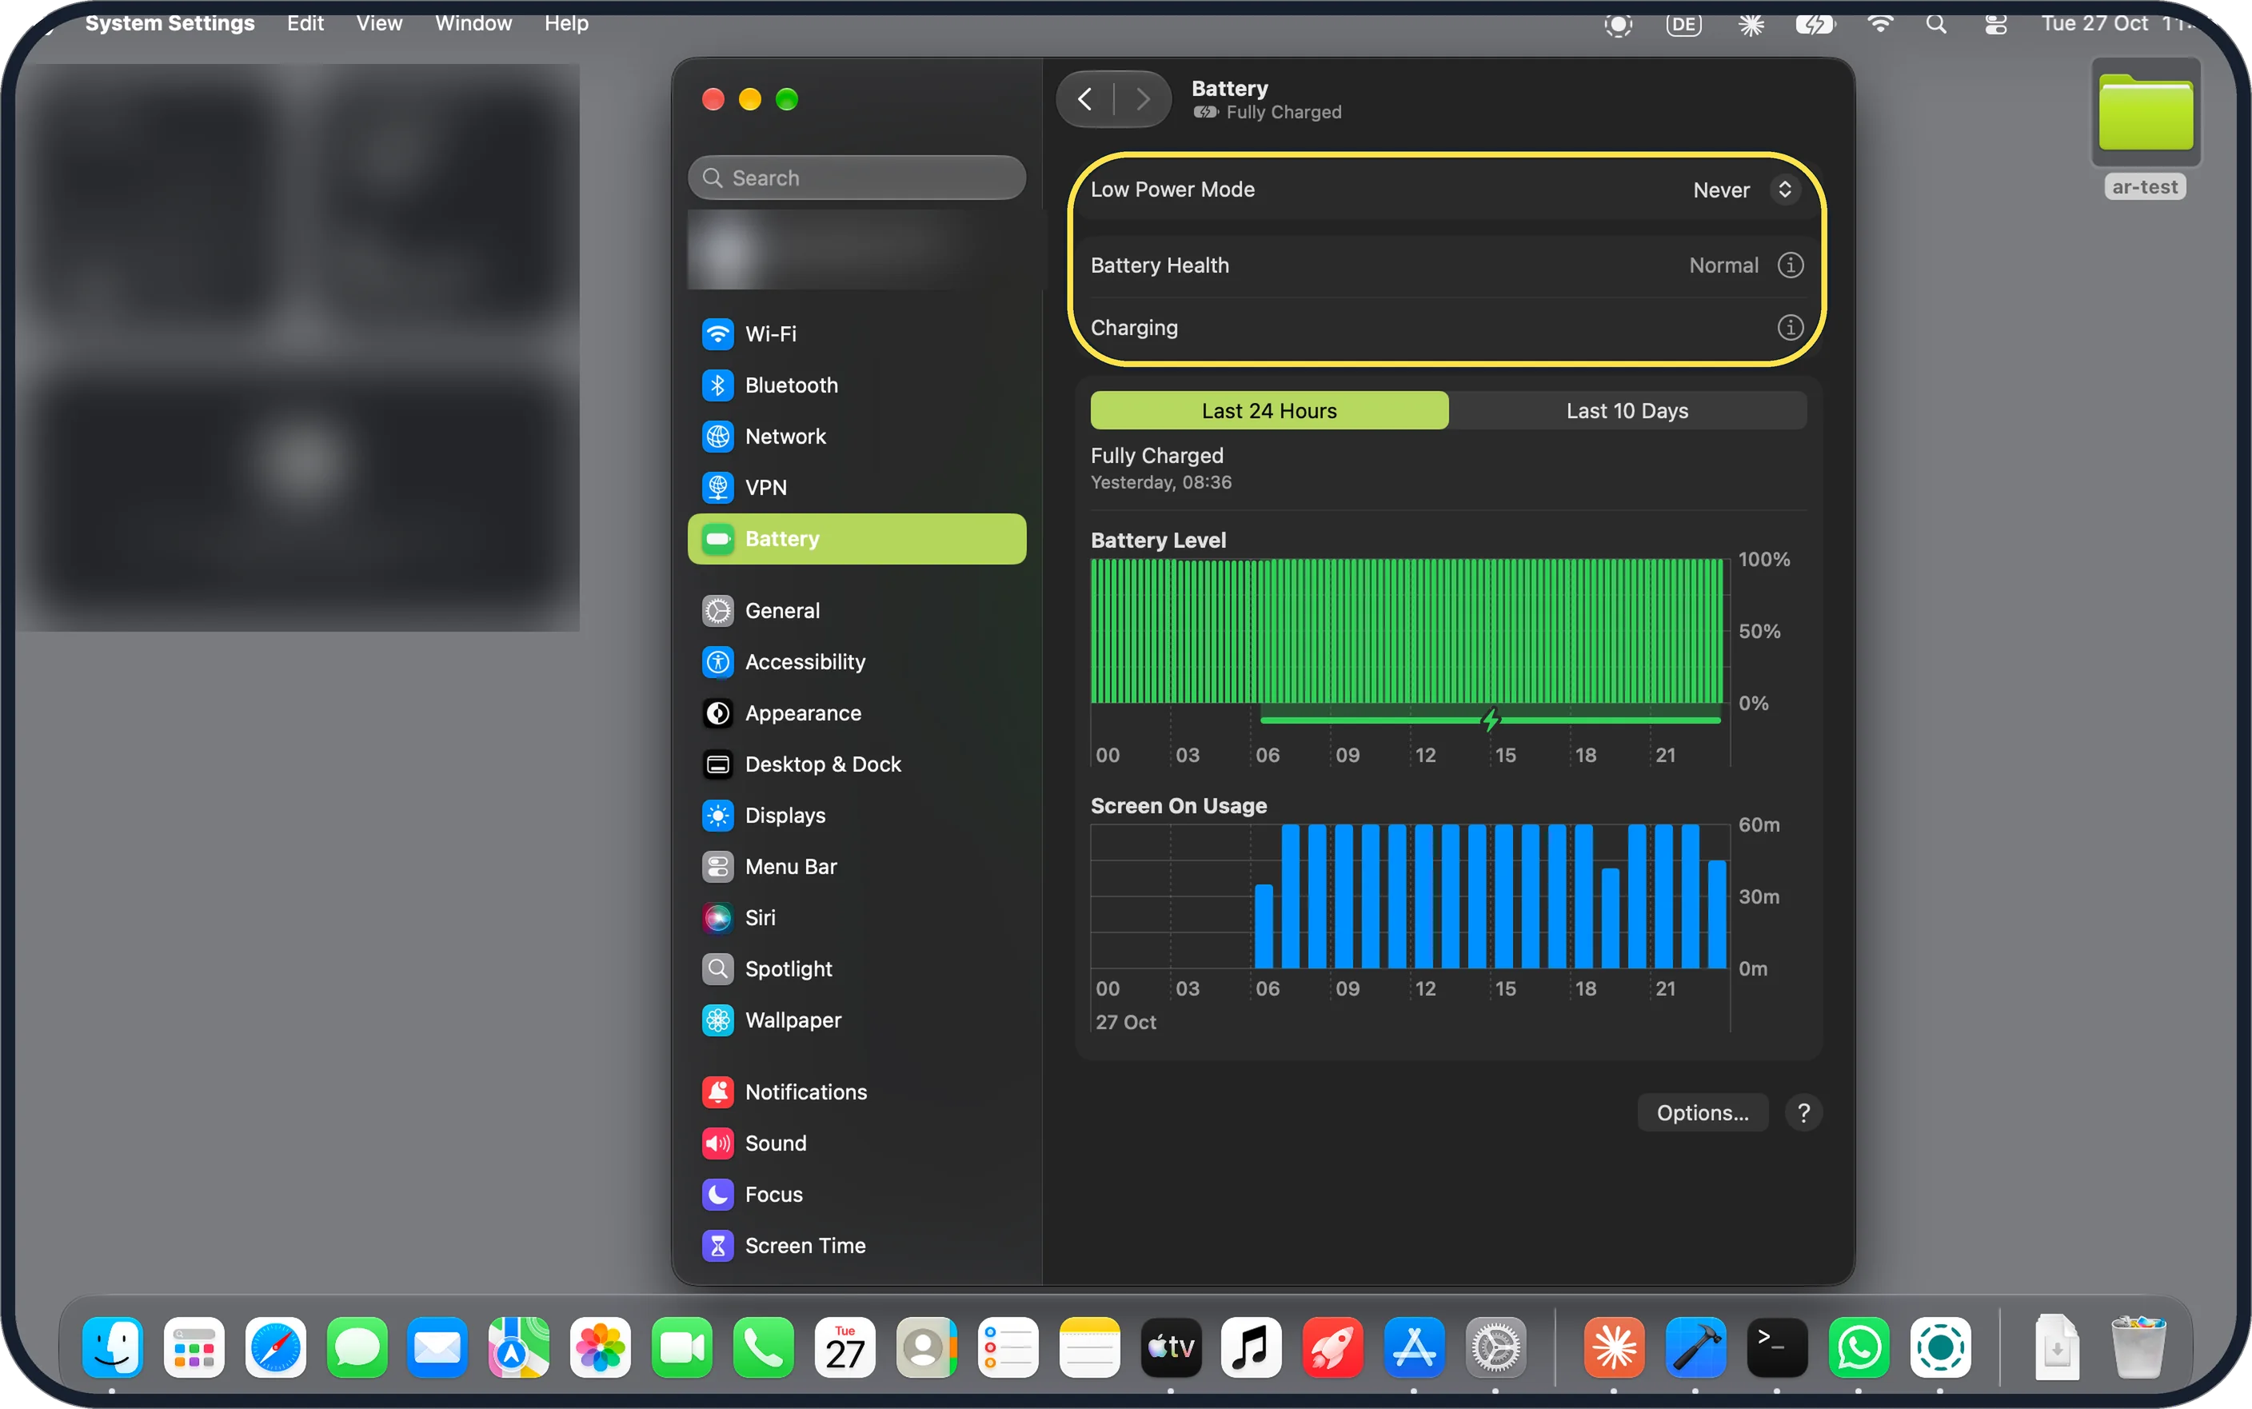Open the Help menu

(566, 23)
